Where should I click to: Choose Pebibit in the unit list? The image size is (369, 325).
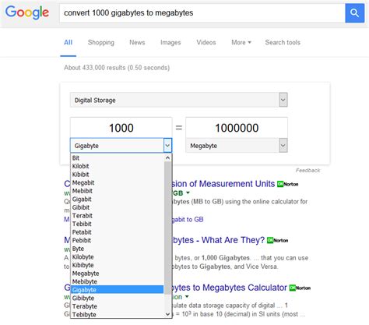(x=118, y=240)
